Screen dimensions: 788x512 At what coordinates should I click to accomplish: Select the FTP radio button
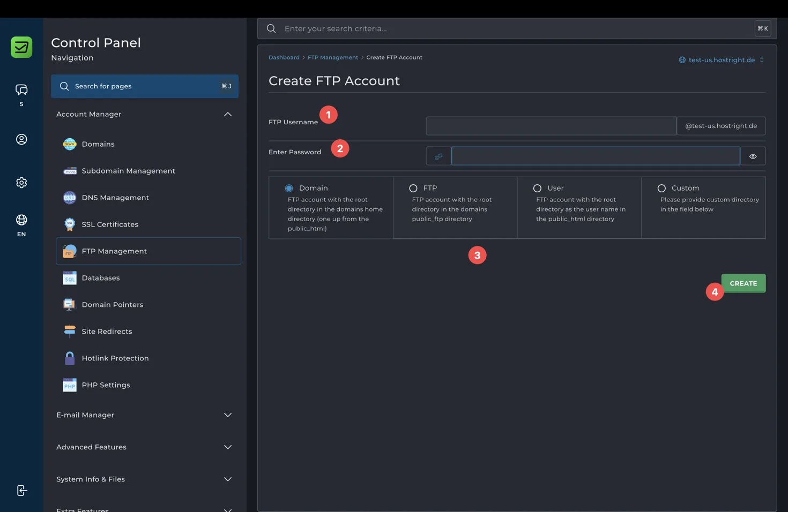(413, 188)
